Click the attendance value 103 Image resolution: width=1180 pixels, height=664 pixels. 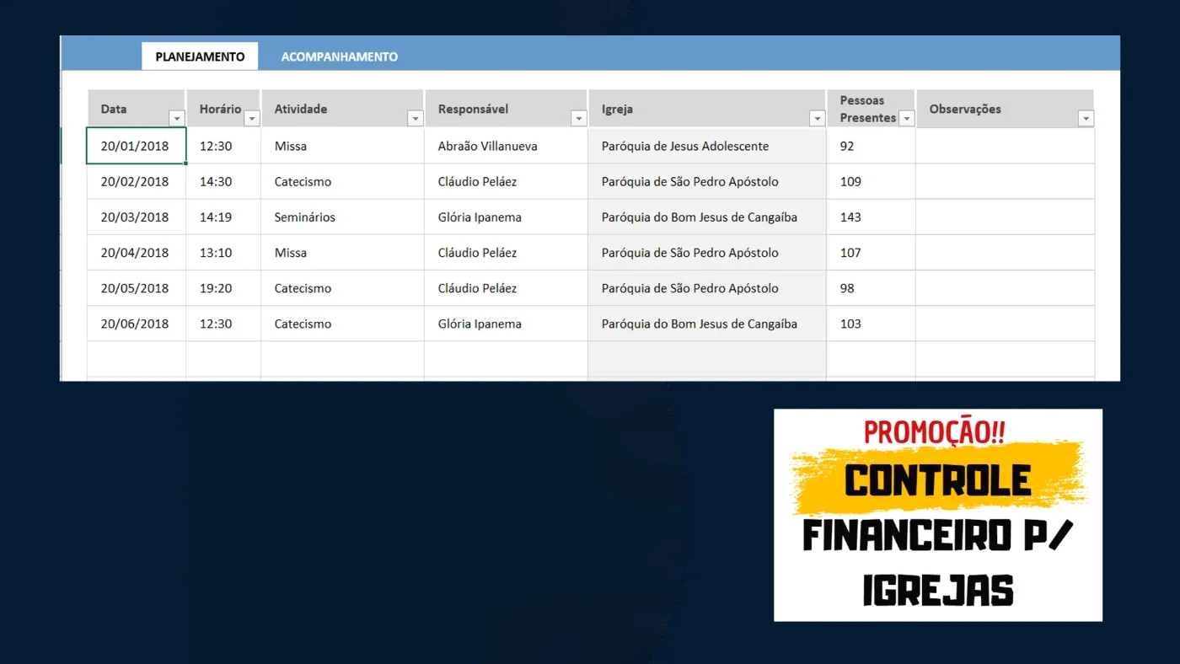point(871,324)
